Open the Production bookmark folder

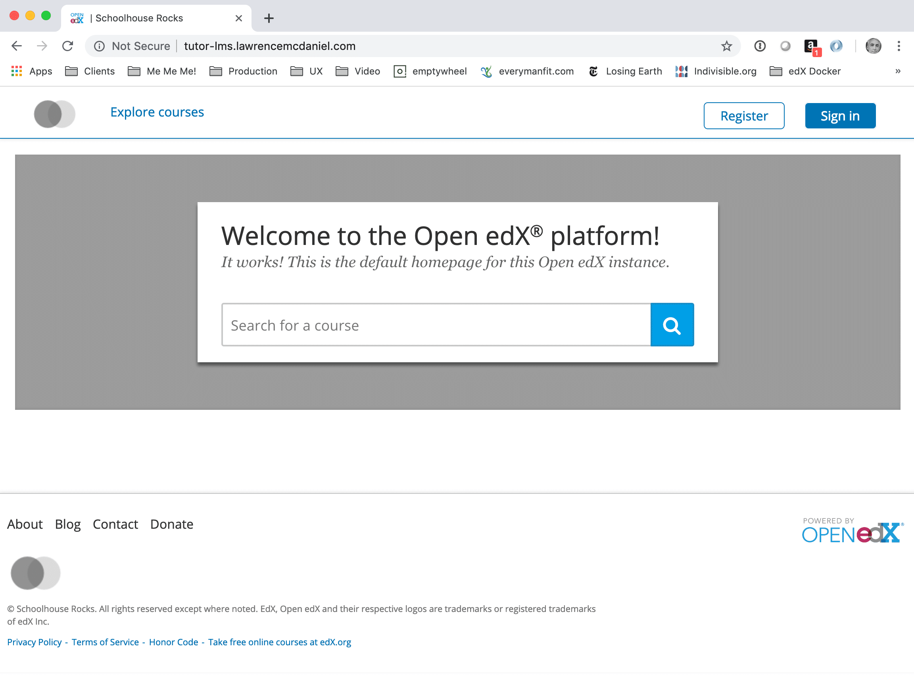tap(244, 71)
